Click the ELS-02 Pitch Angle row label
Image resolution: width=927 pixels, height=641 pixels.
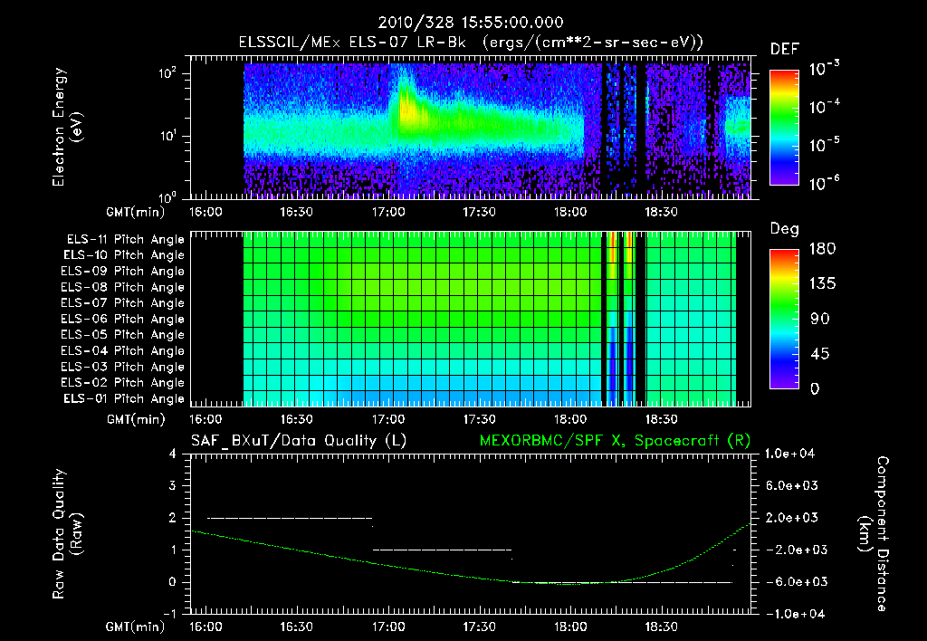tap(123, 383)
